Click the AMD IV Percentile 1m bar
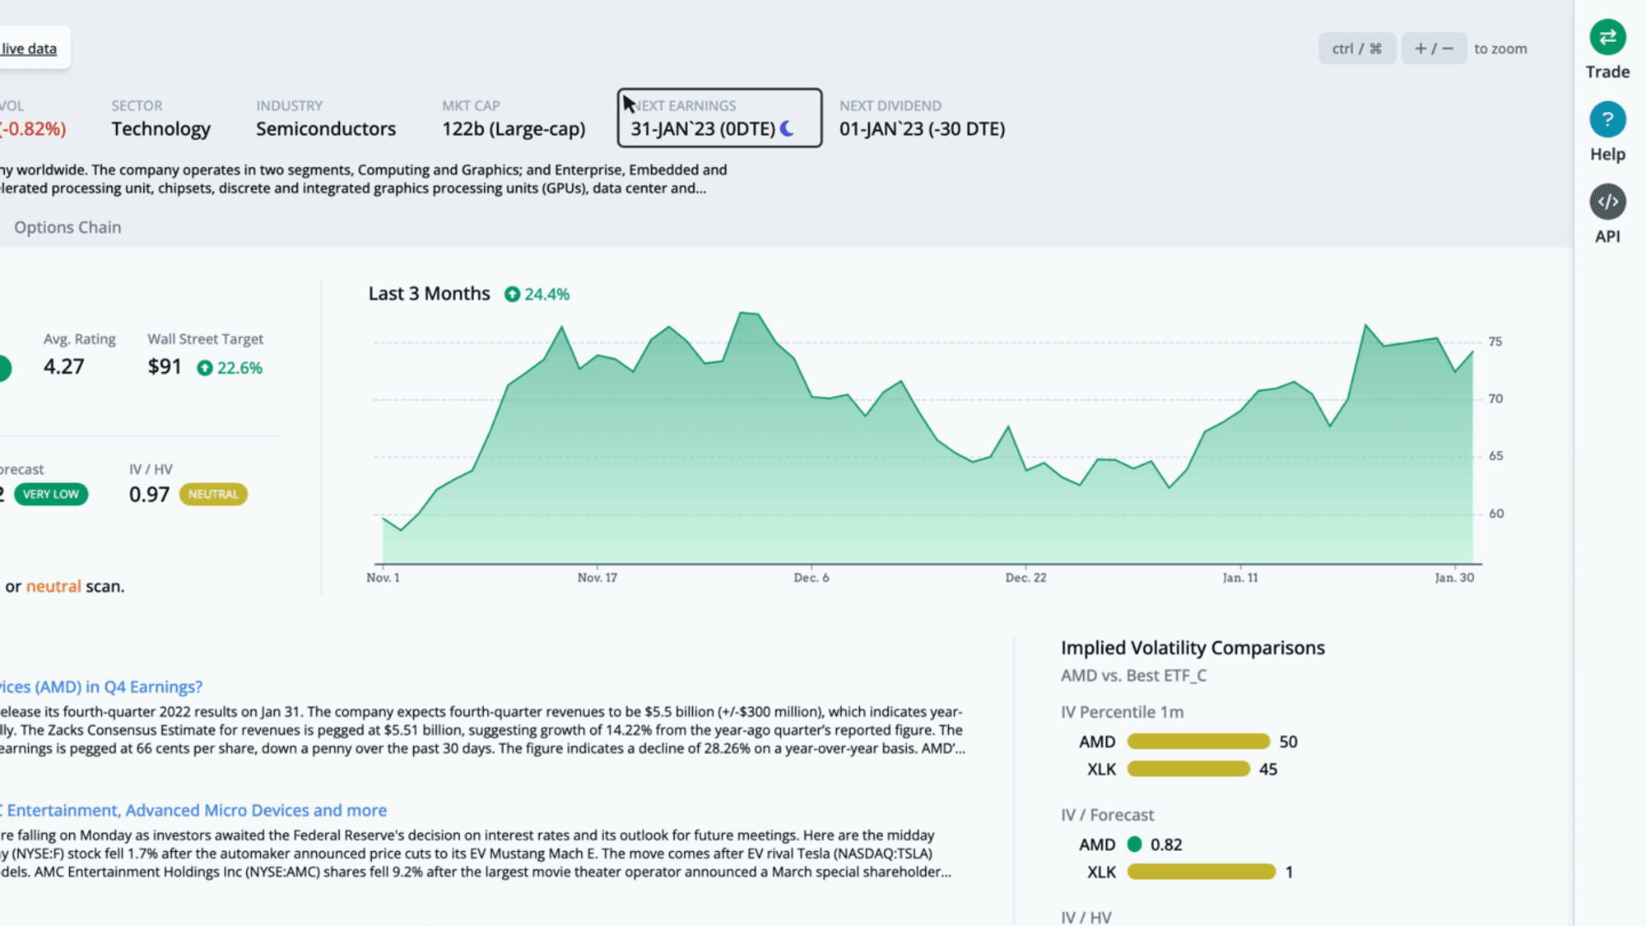Viewport: 1646px width, 926px height. click(1198, 742)
